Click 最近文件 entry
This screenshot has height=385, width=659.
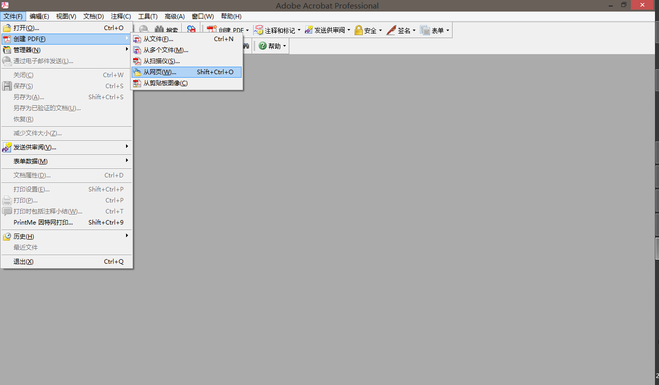(66, 248)
